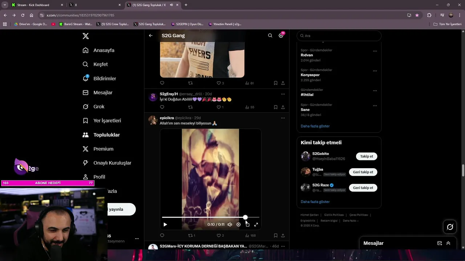The height and width of the screenshot is (261, 465).
Task: Follow S2Gobito with Takip et
Action: point(367,156)
